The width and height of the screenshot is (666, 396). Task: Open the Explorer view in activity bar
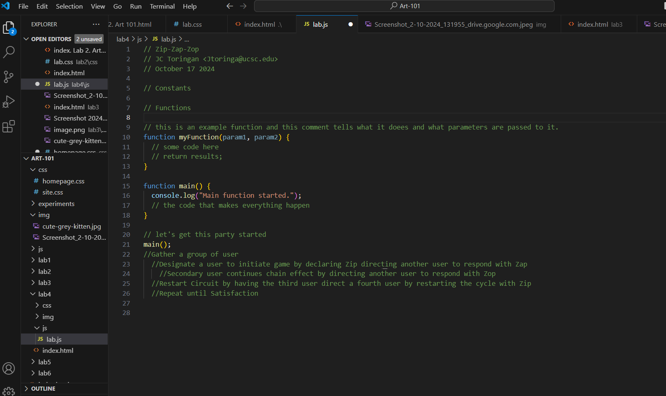pyautogui.click(x=9, y=28)
